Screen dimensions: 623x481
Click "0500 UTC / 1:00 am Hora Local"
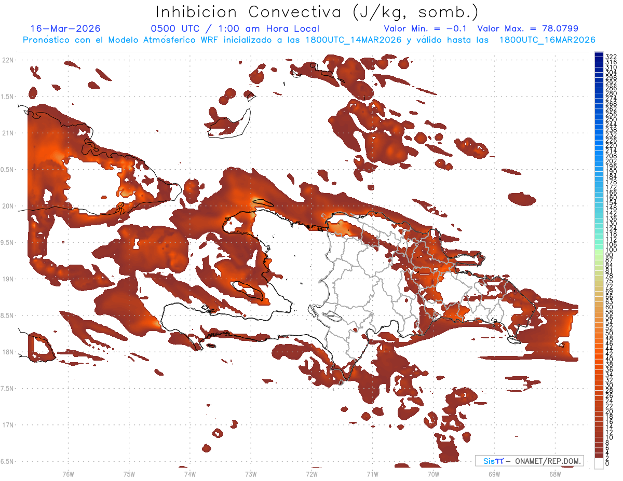(x=235, y=29)
